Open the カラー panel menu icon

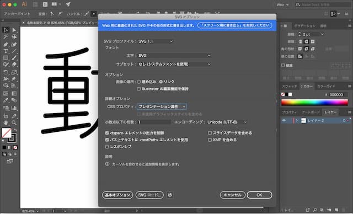pyautogui.click(x=349, y=86)
